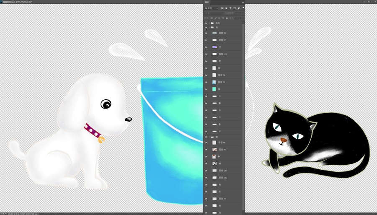
Task: Click the blue bucket on canvas
Action: [172, 141]
